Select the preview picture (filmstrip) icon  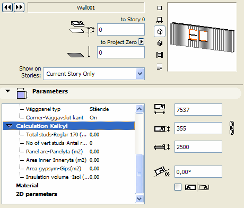point(160,55)
